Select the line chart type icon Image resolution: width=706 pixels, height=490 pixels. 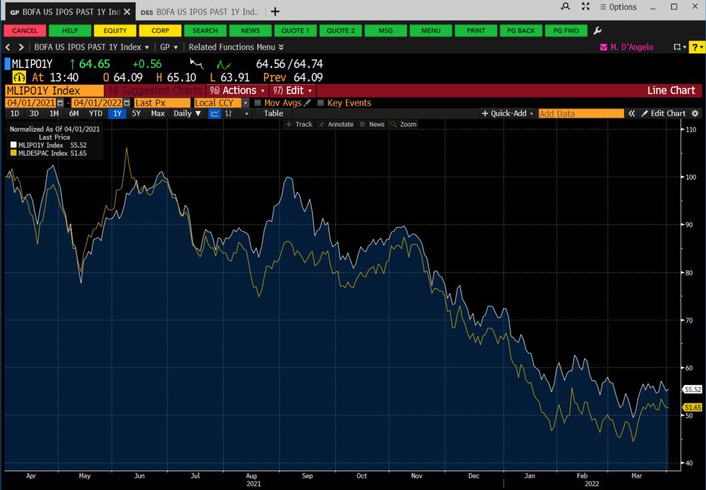tap(215, 113)
